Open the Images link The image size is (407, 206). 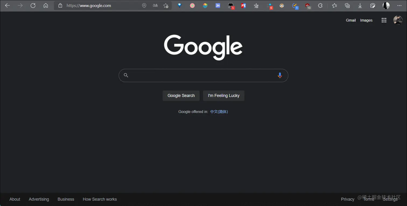point(366,20)
